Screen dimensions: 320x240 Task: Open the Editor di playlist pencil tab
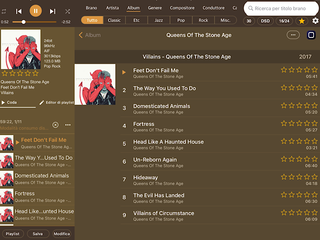click(56, 102)
